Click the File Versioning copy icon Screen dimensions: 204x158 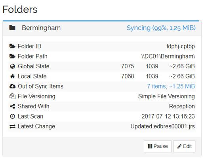tap(12, 96)
